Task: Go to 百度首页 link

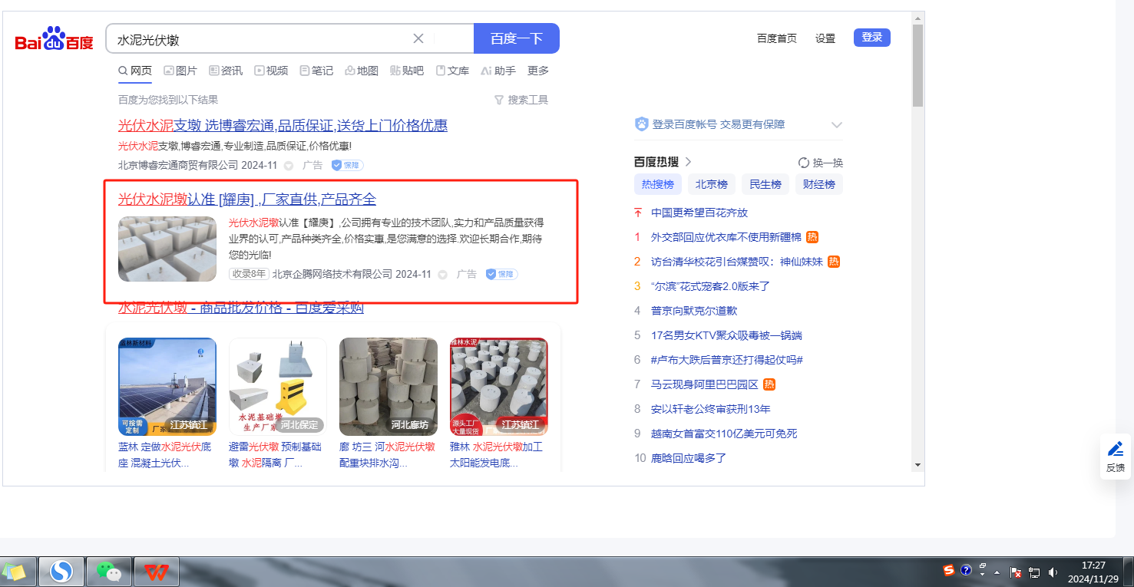Action: (x=777, y=38)
